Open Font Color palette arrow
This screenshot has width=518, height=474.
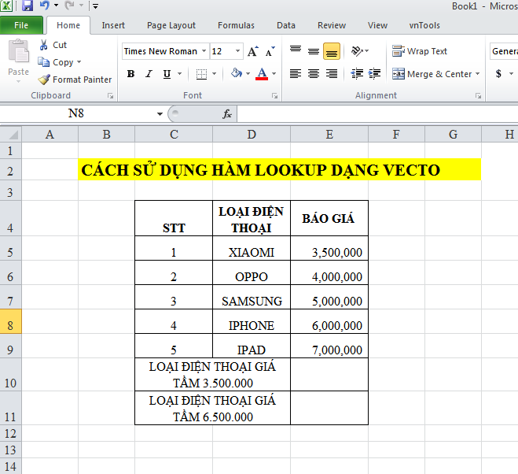[274, 73]
